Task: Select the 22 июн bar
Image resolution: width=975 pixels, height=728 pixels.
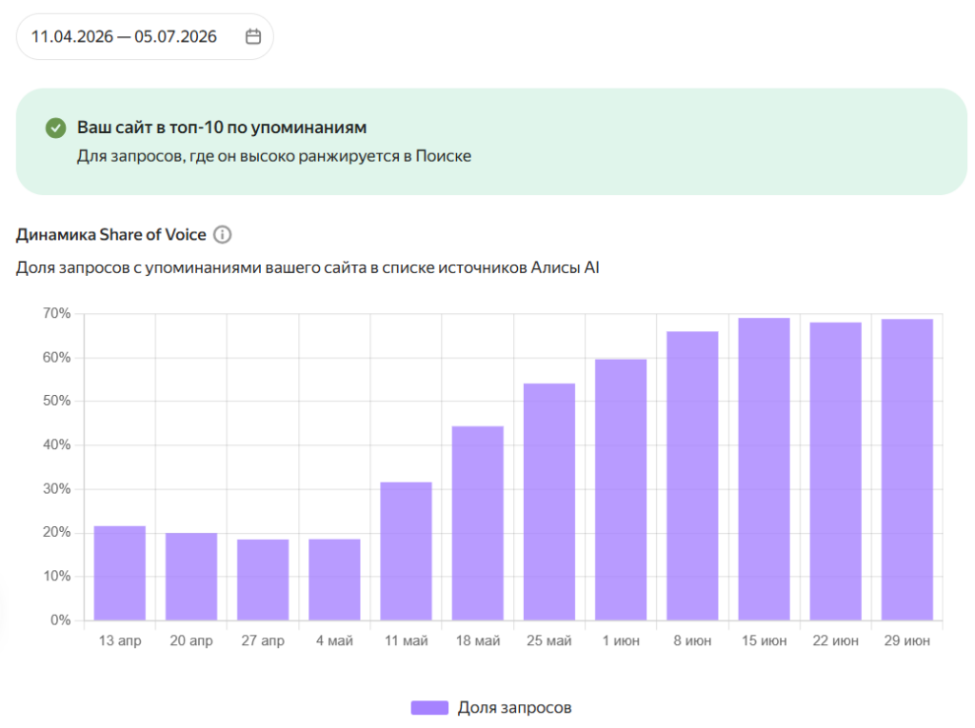Action: tap(836, 471)
